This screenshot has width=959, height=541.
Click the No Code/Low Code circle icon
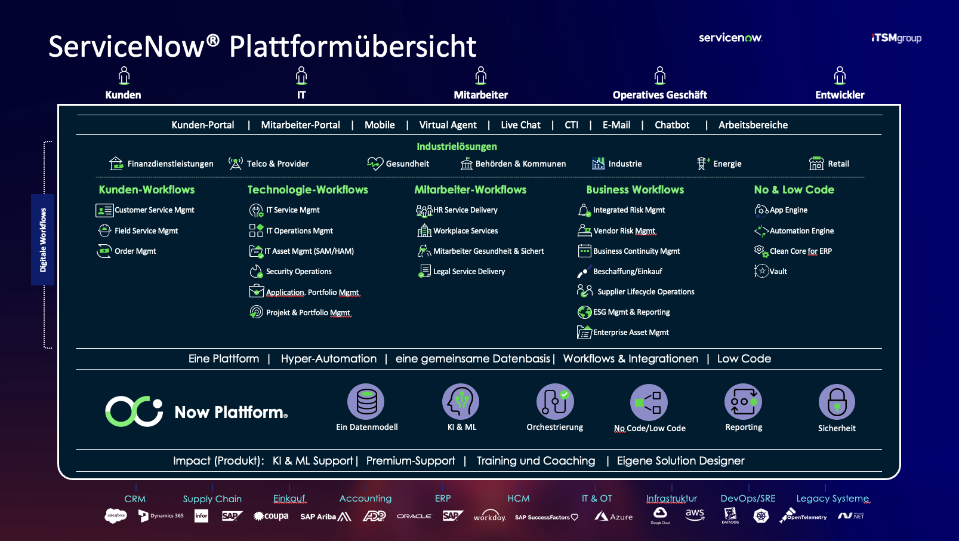pos(649,402)
